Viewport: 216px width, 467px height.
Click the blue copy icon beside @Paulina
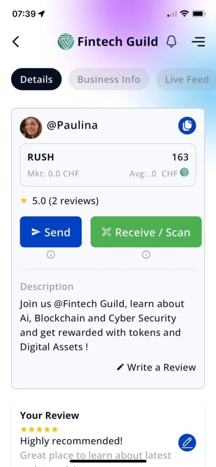(x=187, y=126)
